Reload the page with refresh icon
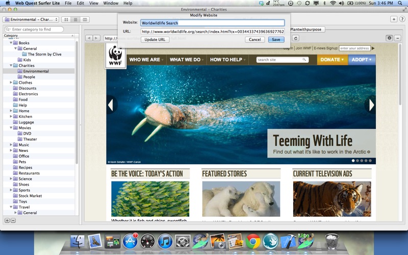 (x=296, y=38)
